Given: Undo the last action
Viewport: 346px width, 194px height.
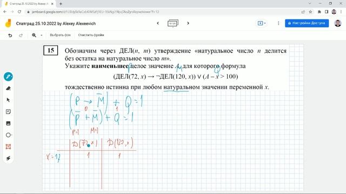Looking at the screenshot, I should [x=10, y=35].
